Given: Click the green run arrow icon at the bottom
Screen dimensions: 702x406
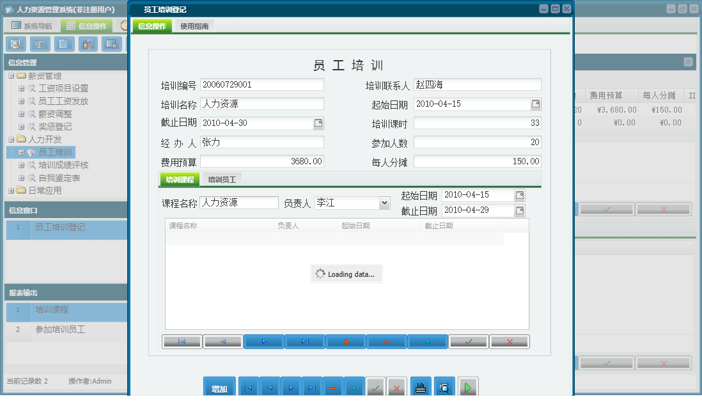Looking at the screenshot, I should 467,386.
